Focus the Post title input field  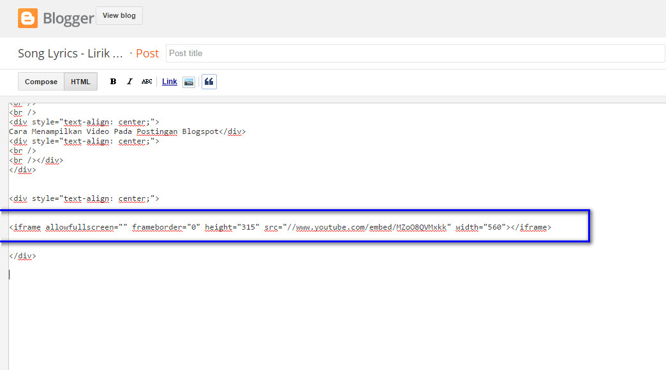click(415, 54)
